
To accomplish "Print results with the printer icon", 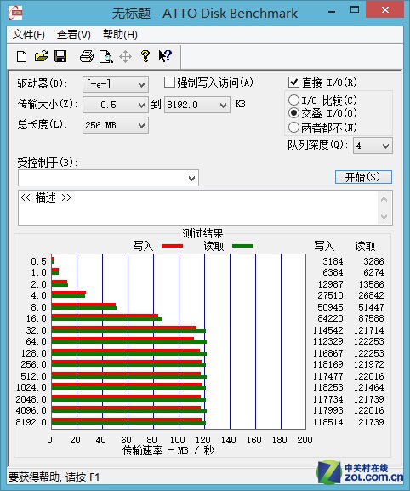I will tap(87, 57).
